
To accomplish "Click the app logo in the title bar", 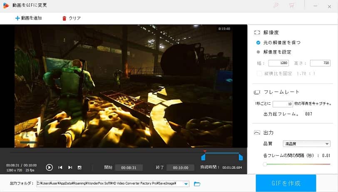I will coord(6,5).
